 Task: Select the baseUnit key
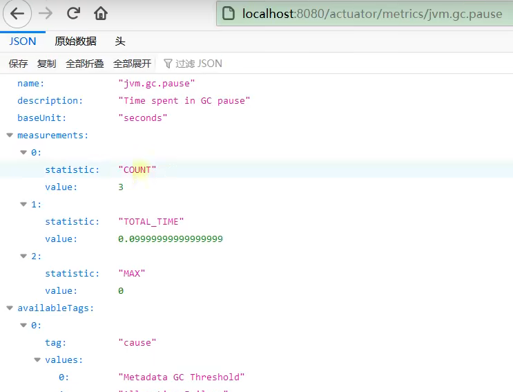42,118
